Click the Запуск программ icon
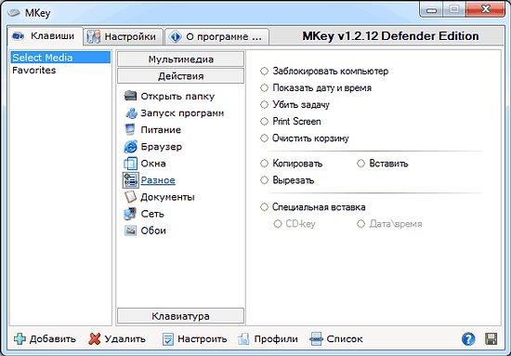Image resolution: width=511 pixels, height=356 pixels. [x=130, y=113]
